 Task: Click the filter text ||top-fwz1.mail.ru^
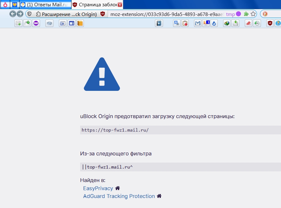pyautogui.click(x=107, y=167)
